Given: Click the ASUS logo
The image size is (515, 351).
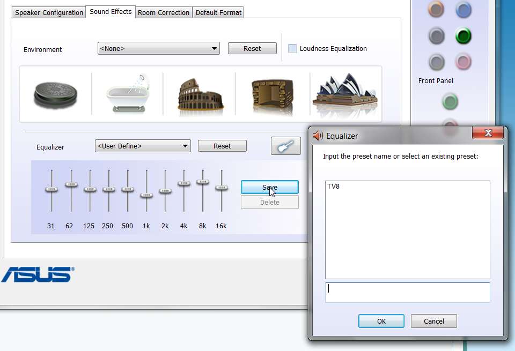Looking at the screenshot, I should point(38,274).
